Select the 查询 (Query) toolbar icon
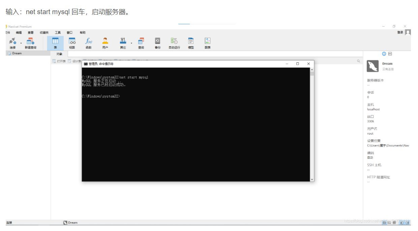 [141, 43]
